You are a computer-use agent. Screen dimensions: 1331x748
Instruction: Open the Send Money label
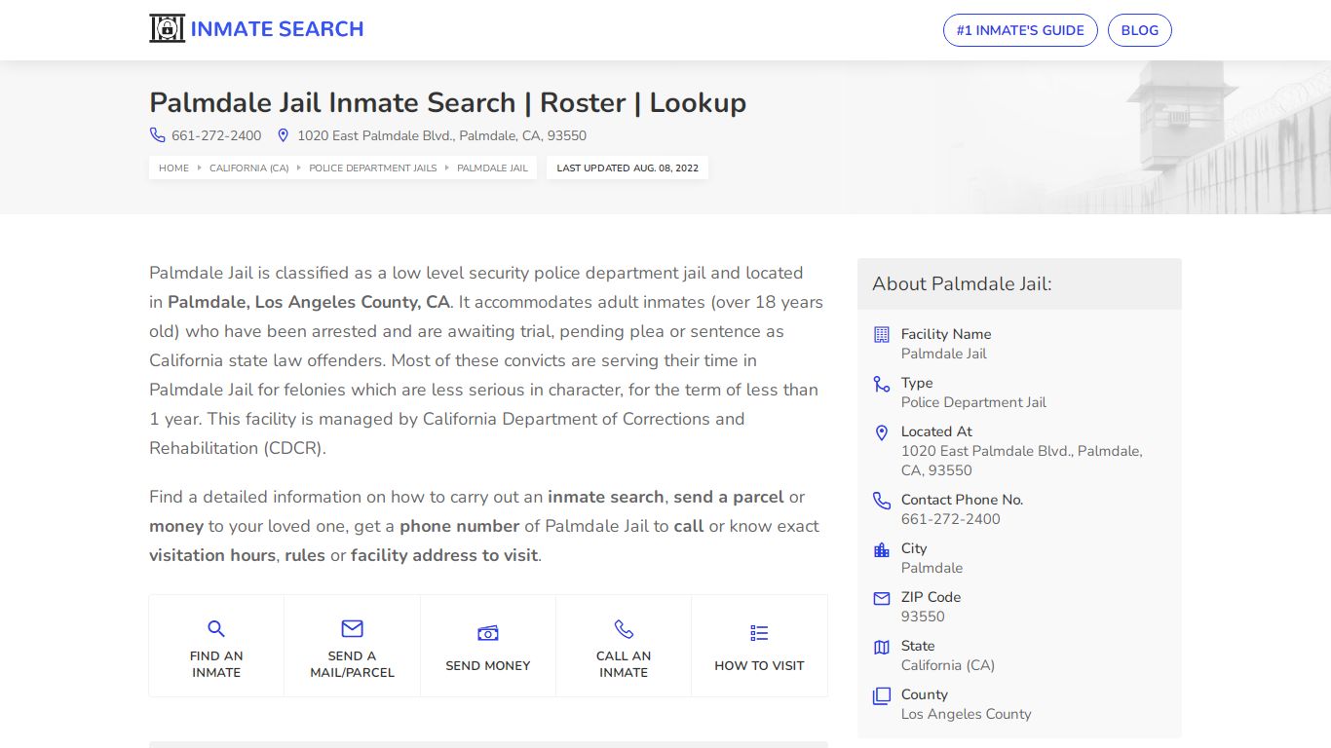488,666
